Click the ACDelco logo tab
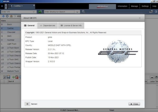The image size is (158, 112). pos(102,6)
